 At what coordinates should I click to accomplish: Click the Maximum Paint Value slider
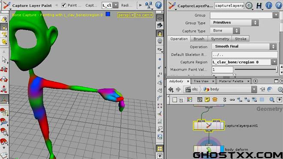(x=256, y=69)
